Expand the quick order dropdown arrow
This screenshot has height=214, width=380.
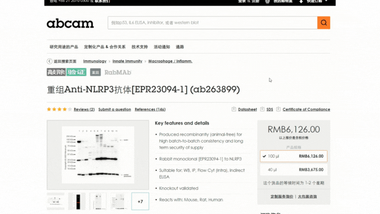pyautogui.click(x=326, y=1)
